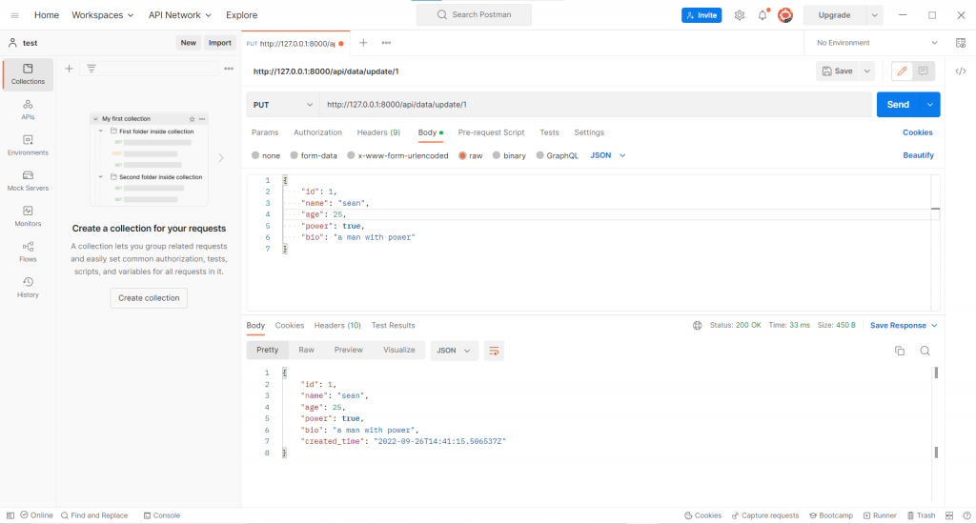Click the Send button
This screenshot has height=524, width=976.
coord(898,105)
